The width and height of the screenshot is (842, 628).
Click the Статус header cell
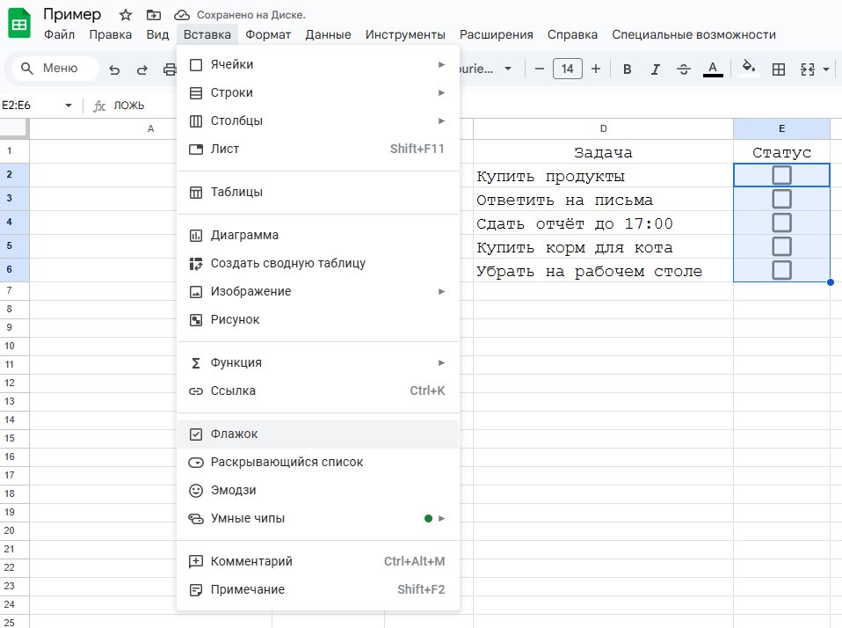tap(781, 152)
